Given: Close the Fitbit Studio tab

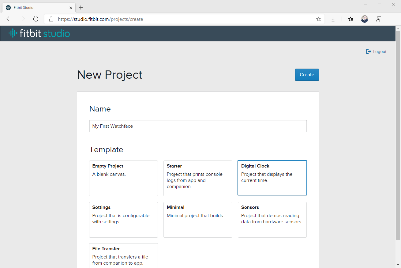Looking at the screenshot, I should (71, 7).
